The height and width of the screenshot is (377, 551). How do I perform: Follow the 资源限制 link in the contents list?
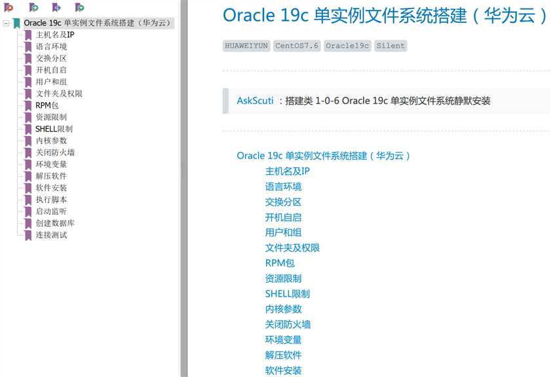coord(283,279)
